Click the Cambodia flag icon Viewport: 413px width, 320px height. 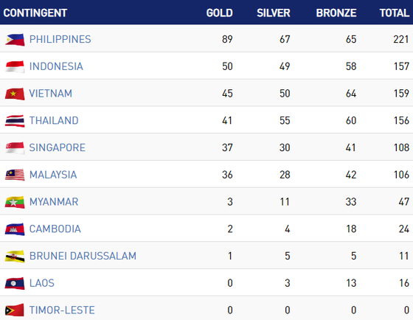point(15,229)
